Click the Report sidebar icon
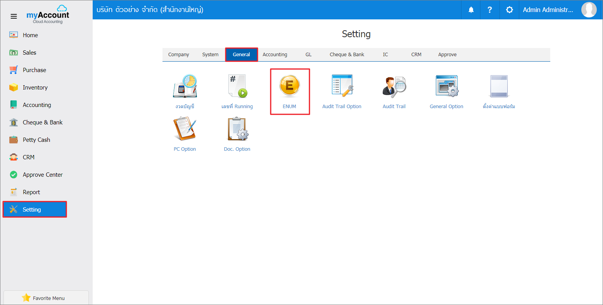Screen dimensions: 603x305 pyautogui.click(x=14, y=192)
